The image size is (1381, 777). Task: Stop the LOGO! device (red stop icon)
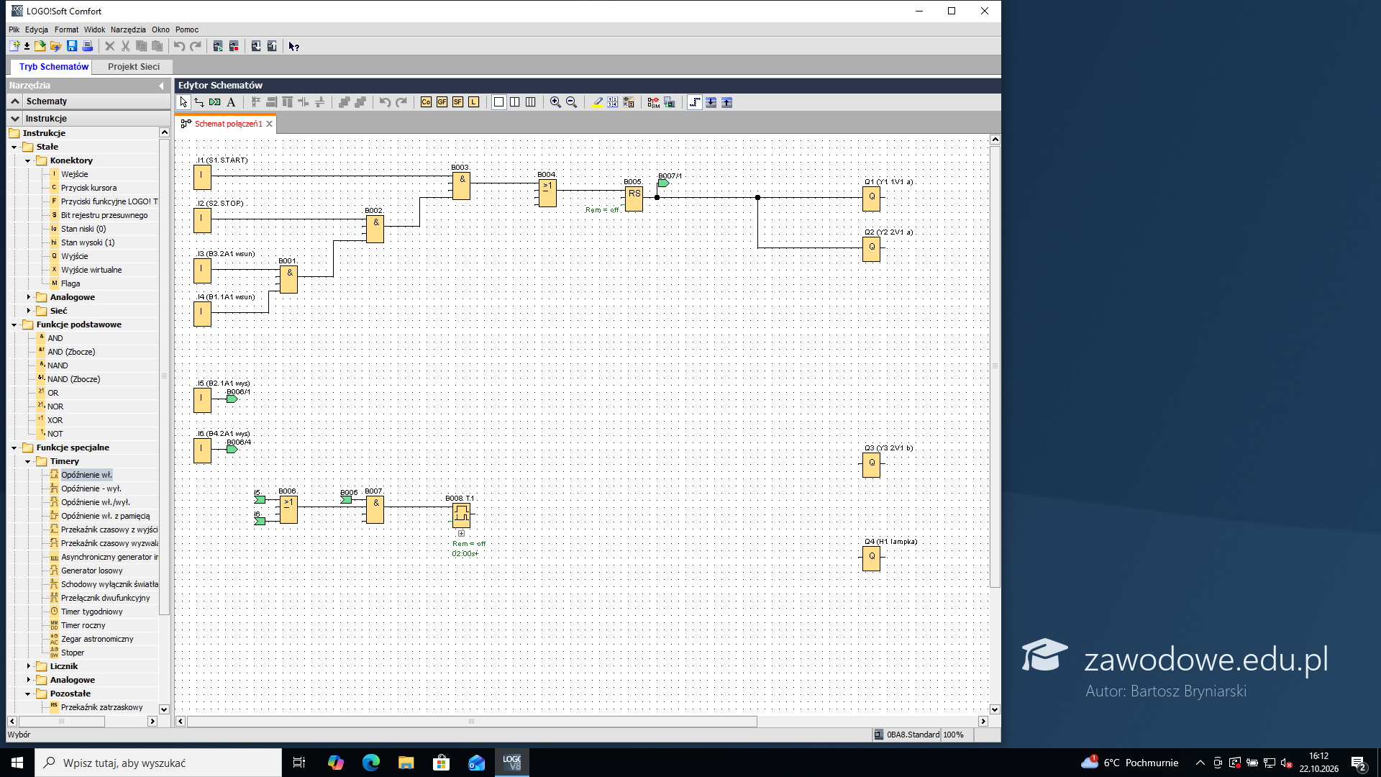tap(234, 46)
